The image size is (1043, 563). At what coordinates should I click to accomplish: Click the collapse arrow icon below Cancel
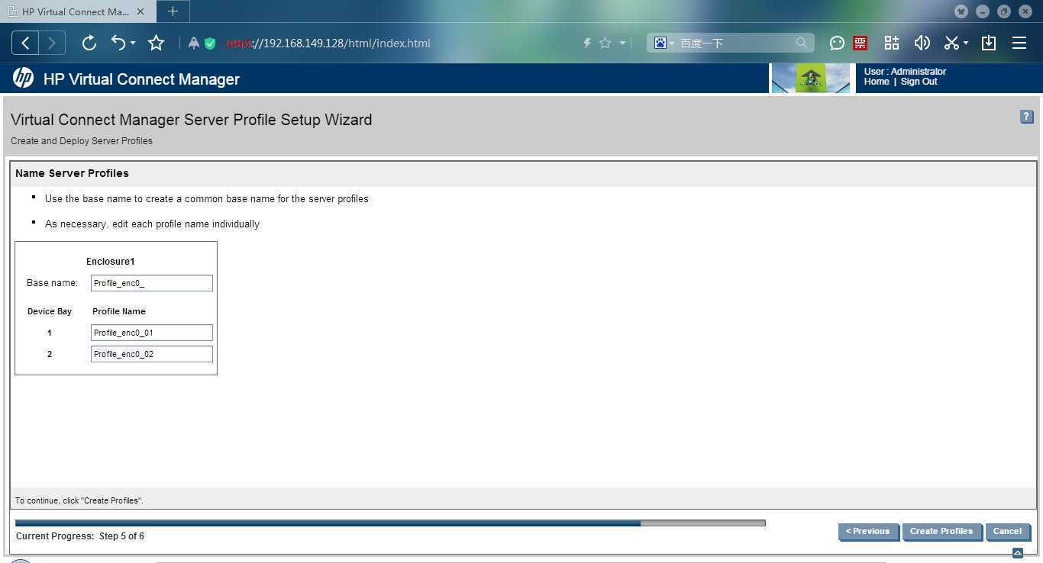click(x=1017, y=553)
